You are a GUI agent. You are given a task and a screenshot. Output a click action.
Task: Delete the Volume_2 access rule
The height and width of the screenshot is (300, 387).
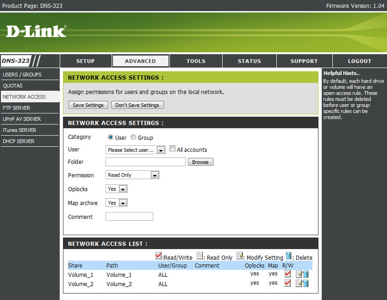[306, 283]
